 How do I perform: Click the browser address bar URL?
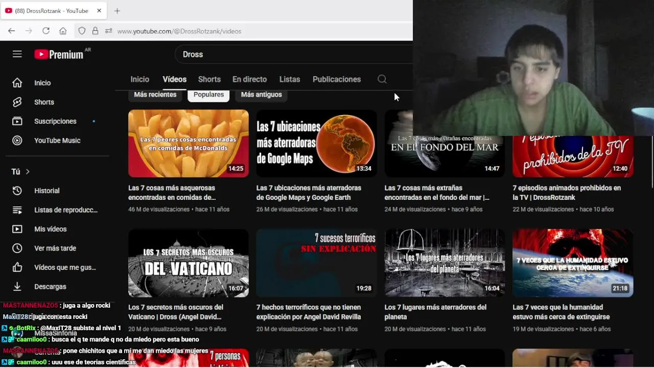(x=179, y=31)
